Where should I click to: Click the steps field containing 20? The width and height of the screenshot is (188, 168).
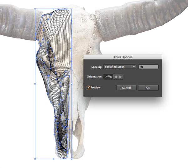click(149, 67)
